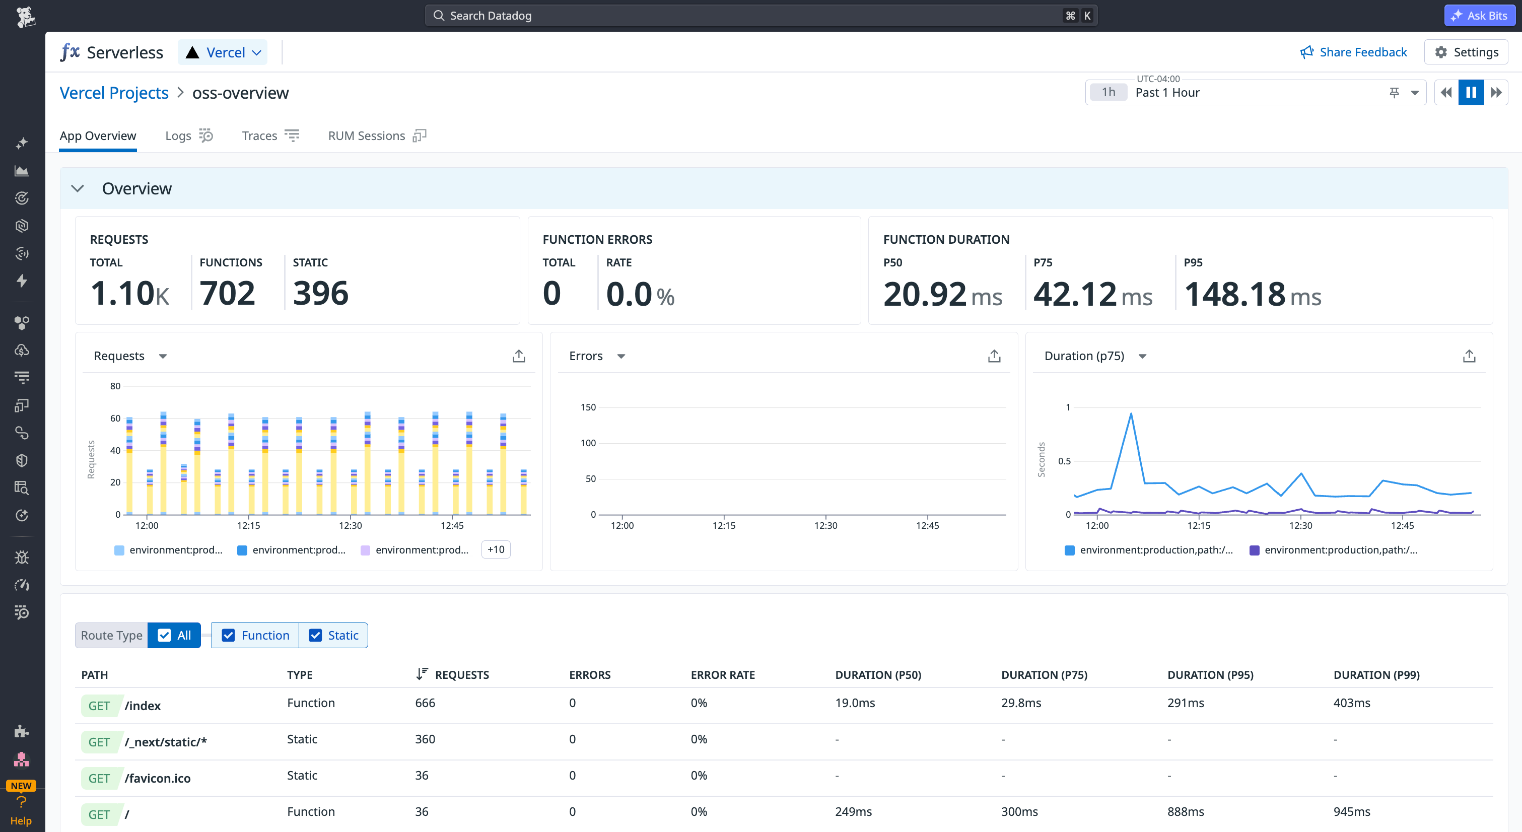Open the table search icon in sidebar
The image size is (1522, 832).
pos(22,488)
